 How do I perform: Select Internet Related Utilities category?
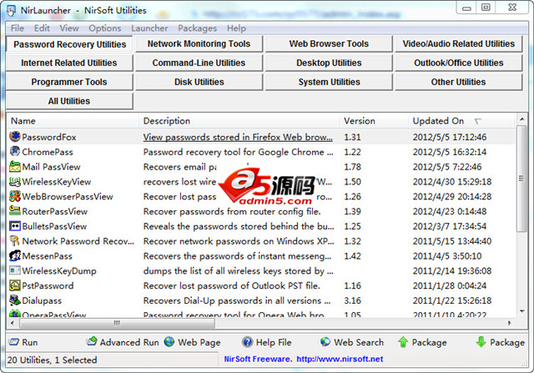tap(69, 63)
